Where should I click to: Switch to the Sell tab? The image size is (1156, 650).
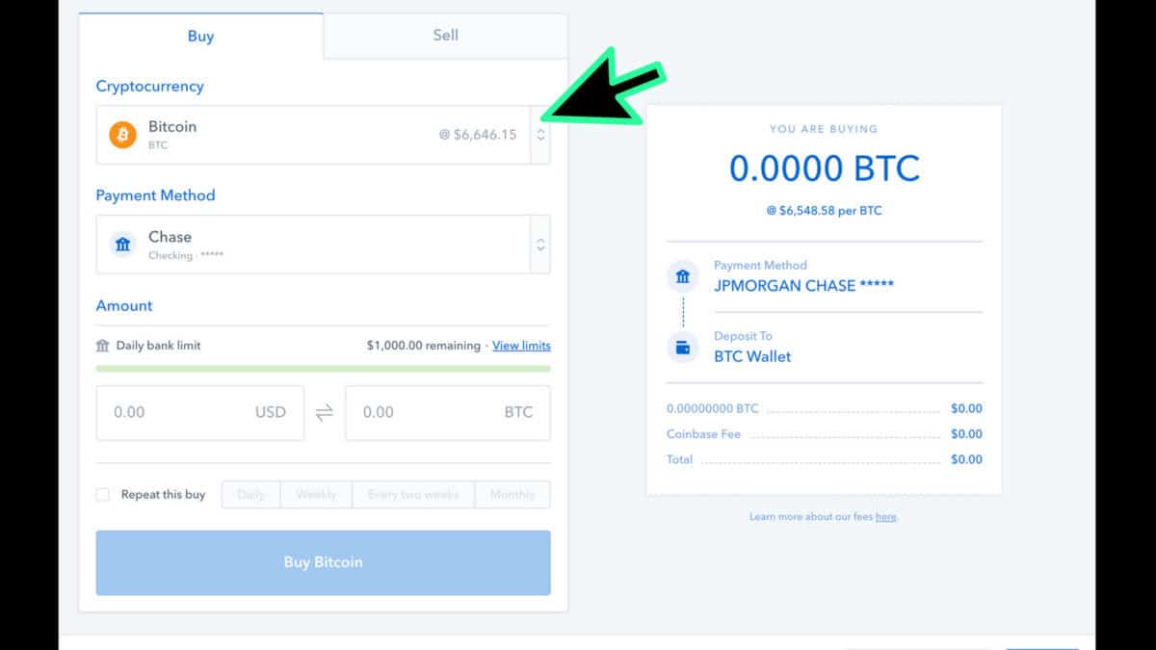click(445, 36)
